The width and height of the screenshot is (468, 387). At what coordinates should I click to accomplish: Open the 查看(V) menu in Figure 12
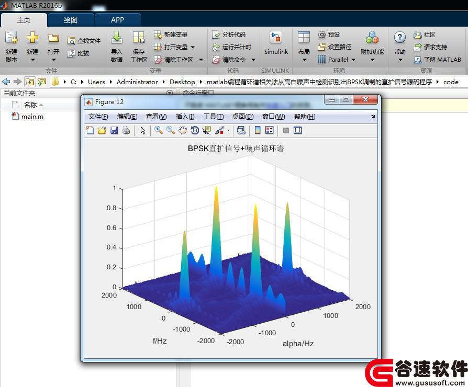[156, 116]
